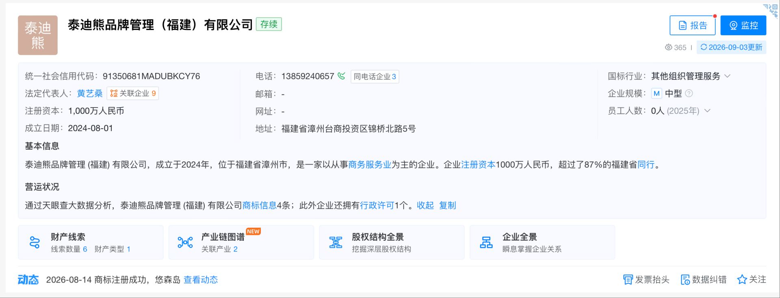This screenshot has height=298, width=780.
Task: Click the help icon next to 中型
Action: point(689,94)
